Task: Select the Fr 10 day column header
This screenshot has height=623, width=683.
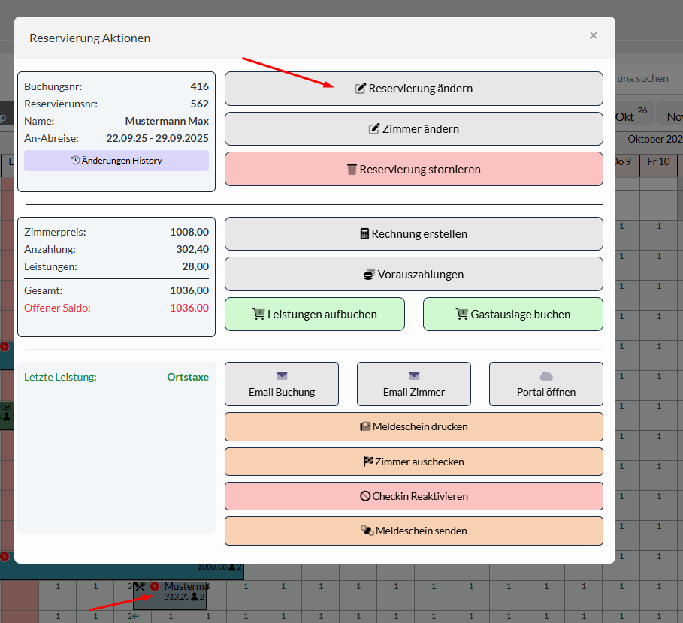Action: [659, 161]
